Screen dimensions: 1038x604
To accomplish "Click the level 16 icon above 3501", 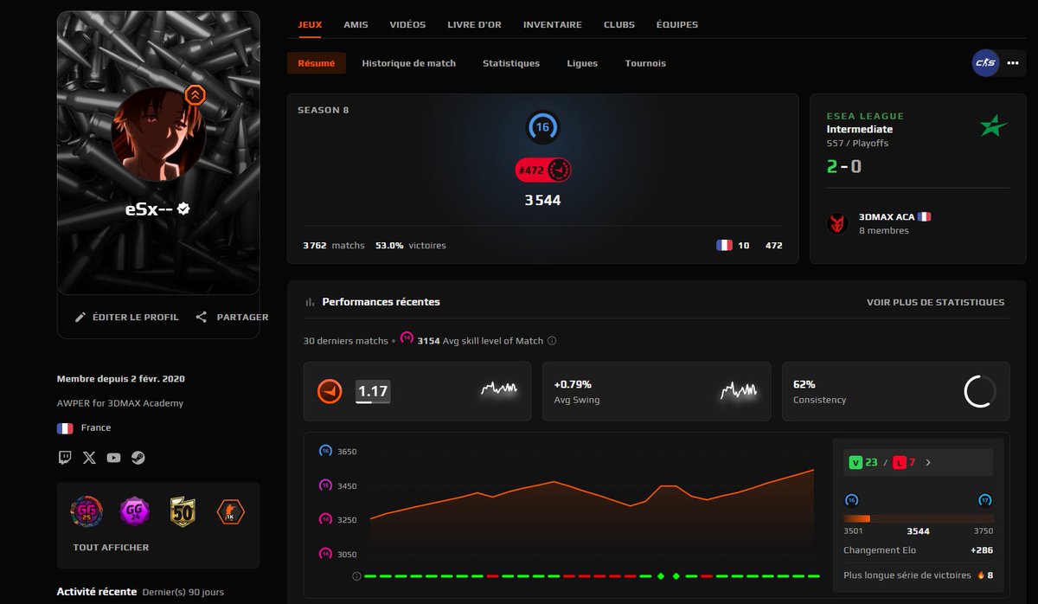I will (x=851, y=500).
